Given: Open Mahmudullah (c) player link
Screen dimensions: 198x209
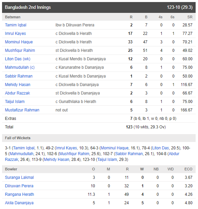Looking at the screenshot, I should point(20,67).
